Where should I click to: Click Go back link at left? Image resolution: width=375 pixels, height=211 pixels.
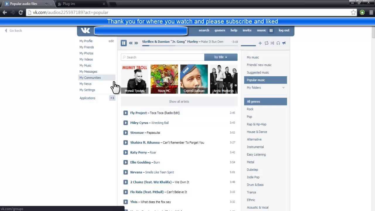(x=13, y=30)
